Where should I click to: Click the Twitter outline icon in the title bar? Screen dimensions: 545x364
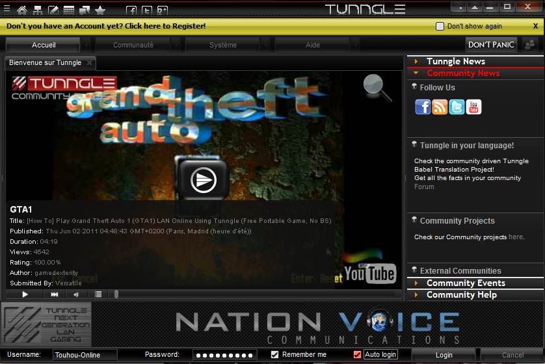pos(147,10)
